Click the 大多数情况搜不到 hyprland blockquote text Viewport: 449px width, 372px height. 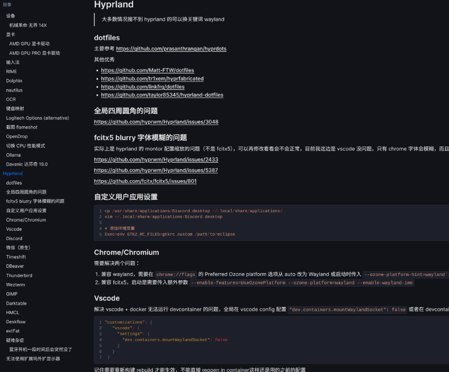tap(163, 19)
